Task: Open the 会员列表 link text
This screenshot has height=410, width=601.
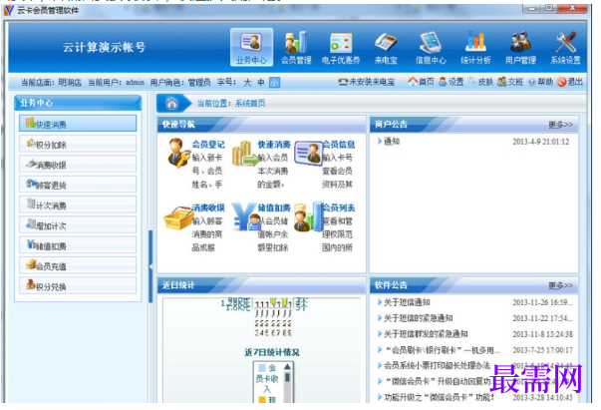Action: [339, 207]
